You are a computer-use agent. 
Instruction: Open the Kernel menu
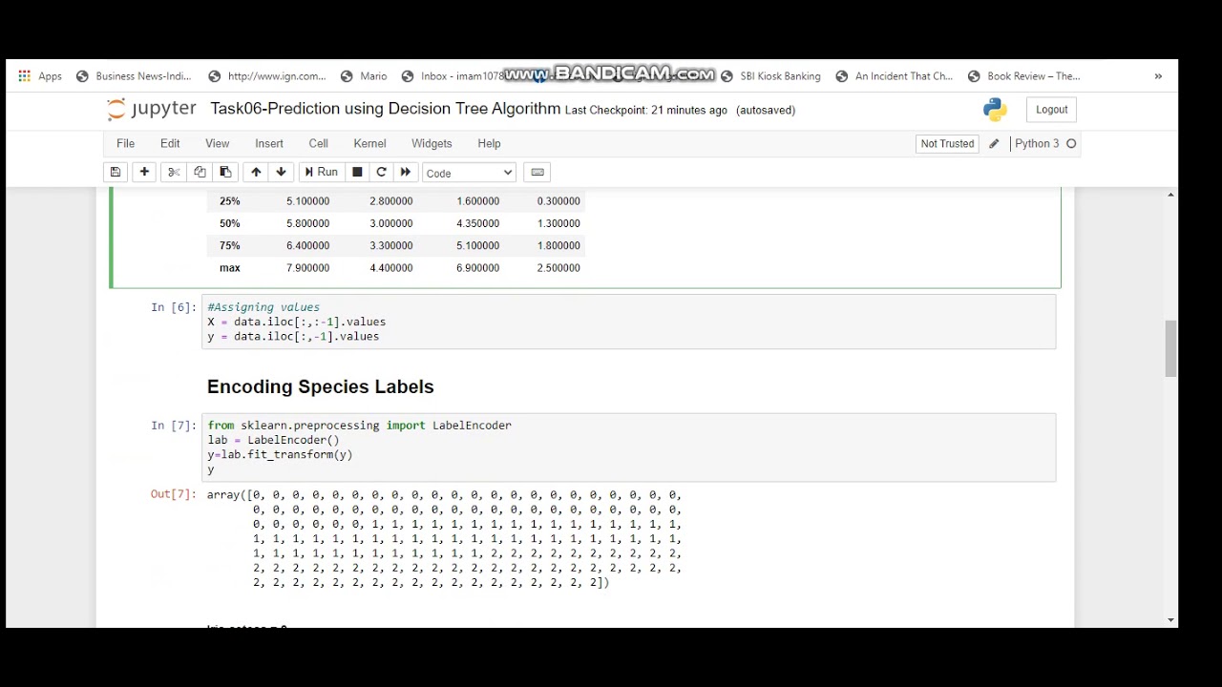point(369,144)
